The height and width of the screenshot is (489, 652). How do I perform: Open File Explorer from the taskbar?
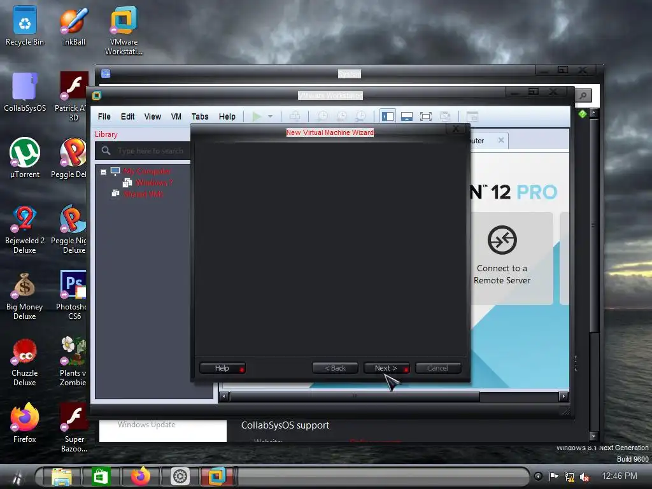(62, 476)
